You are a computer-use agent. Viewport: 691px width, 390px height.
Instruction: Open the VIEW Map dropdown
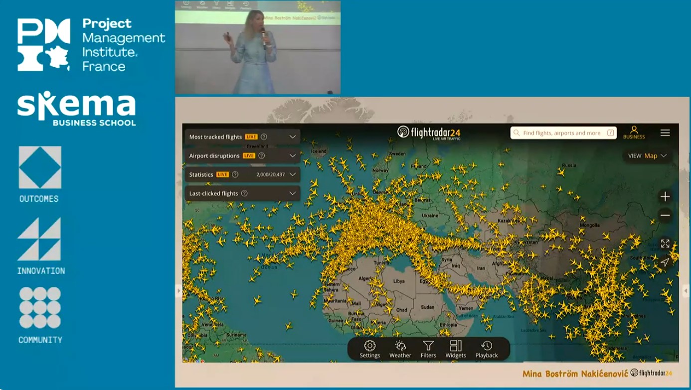(647, 155)
